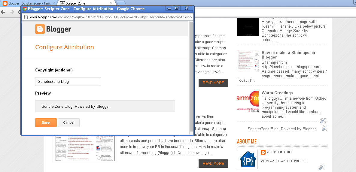This screenshot has height=172, width=356.
Task: Save the attribution configuration
Action: tap(46, 122)
